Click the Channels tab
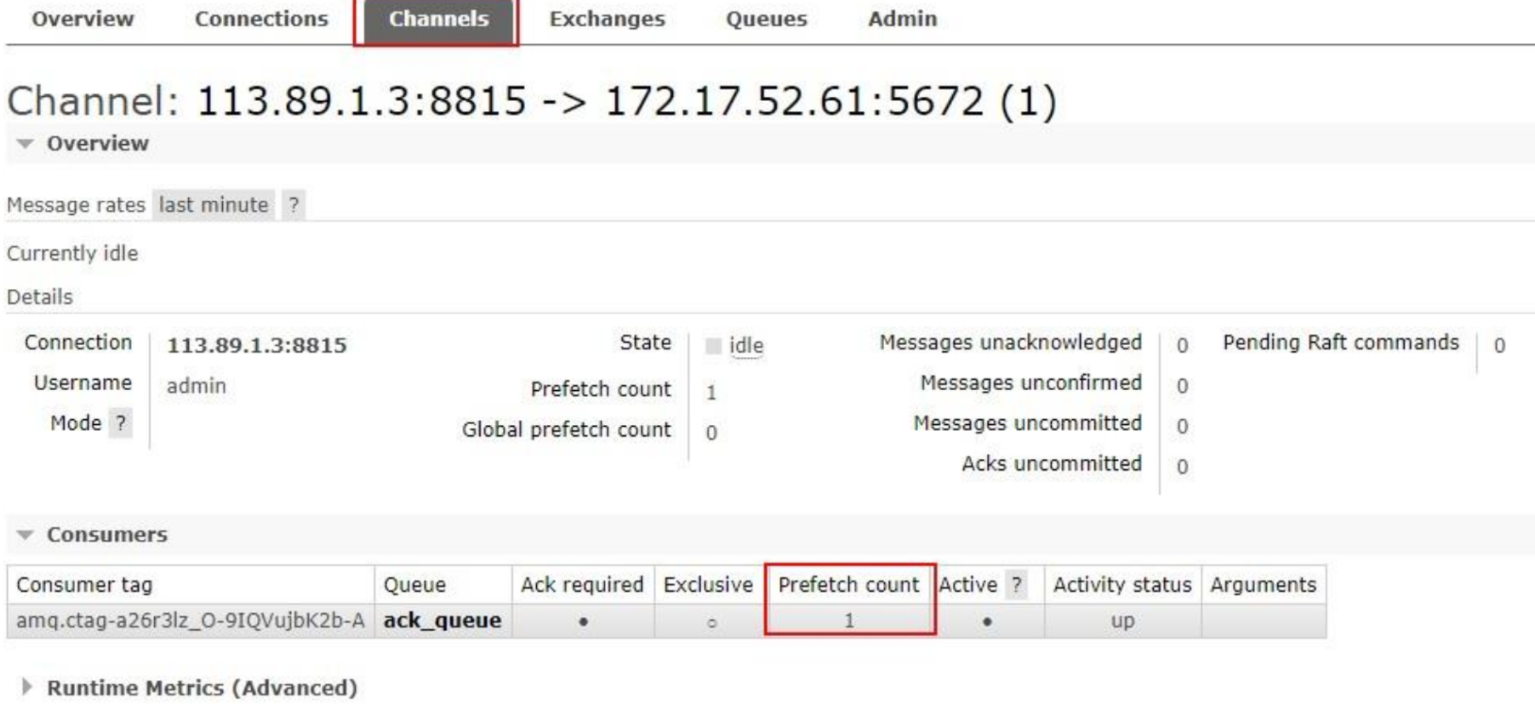The width and height of the screenshot is (1535, 704). 438,19
